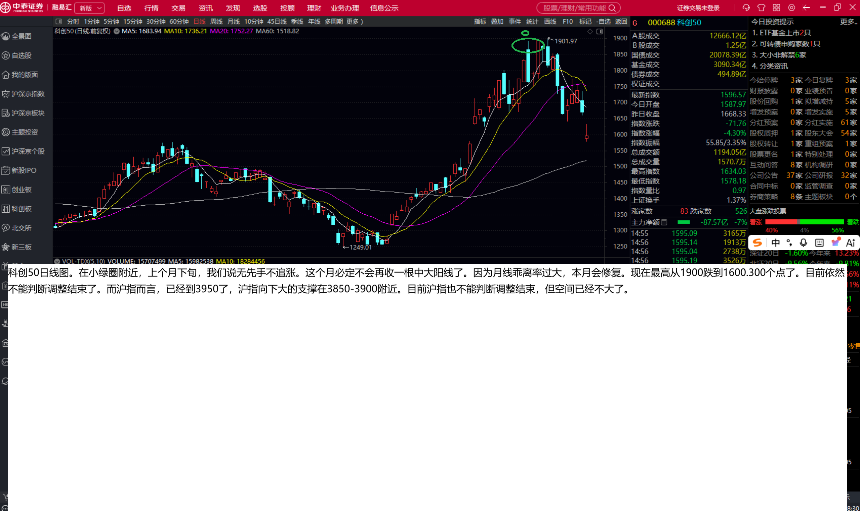Toggle Chinese/English input mode 中
The image size is (860, 511).
775,243
